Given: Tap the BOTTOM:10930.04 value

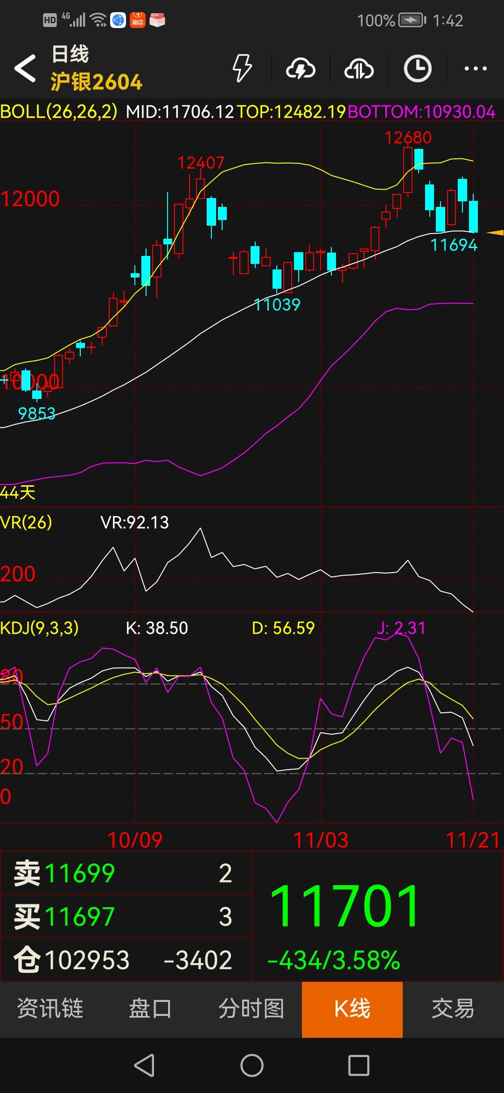Looking at the screenshot, I should coord(421,112).
